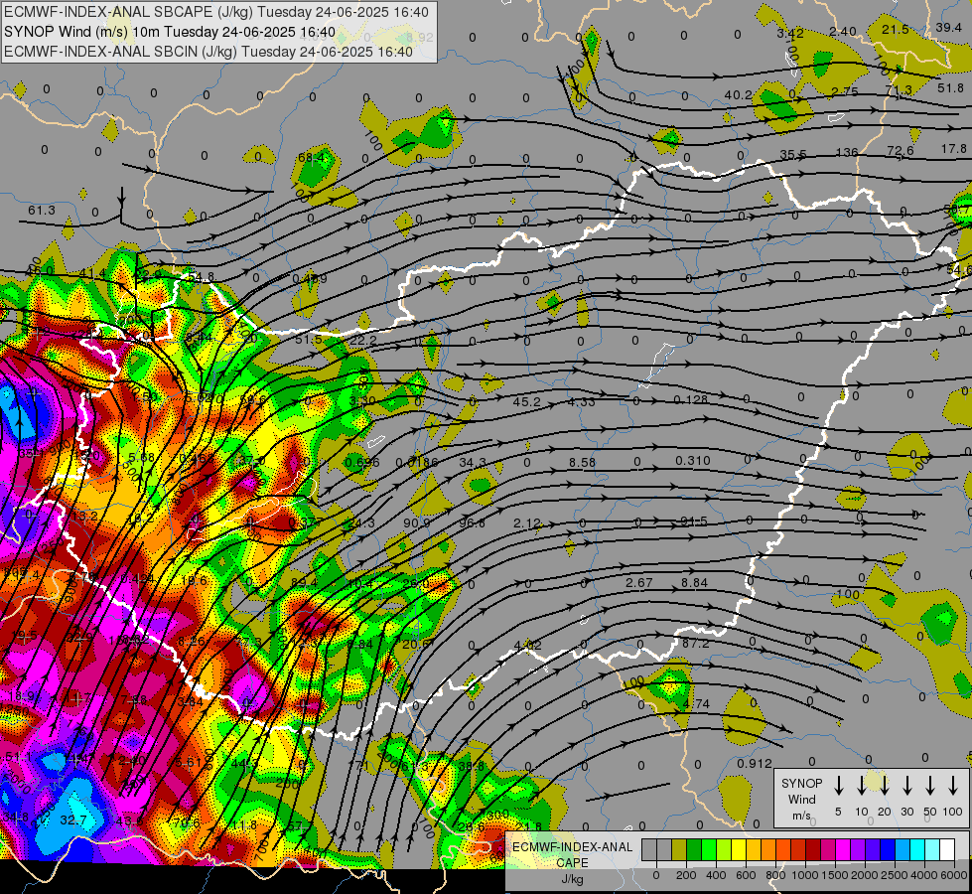
Task: Click the map value 8.58
Action: pyautogui.click(x=582, y=462)
